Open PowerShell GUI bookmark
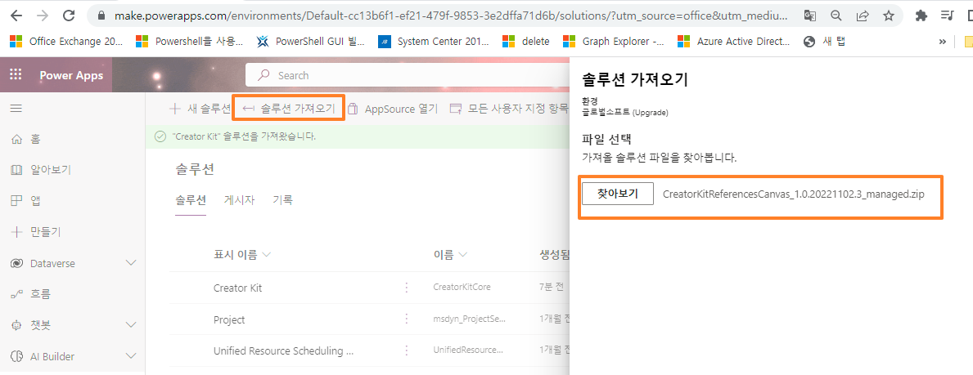The height and width of the screenshot is (375, 973). (311, 42)
